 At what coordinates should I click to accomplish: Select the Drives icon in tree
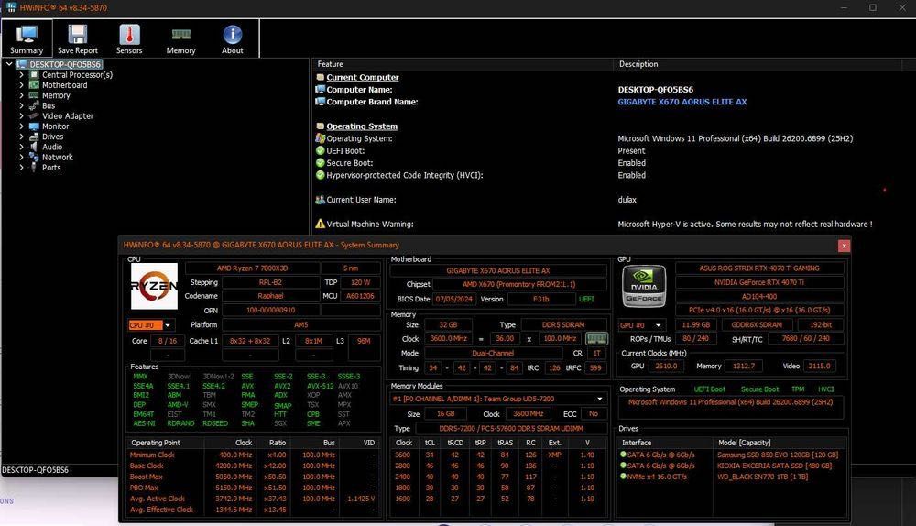click(34, 137)
